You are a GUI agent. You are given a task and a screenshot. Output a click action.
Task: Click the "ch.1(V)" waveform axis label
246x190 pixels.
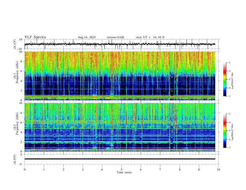pos(15,44)
